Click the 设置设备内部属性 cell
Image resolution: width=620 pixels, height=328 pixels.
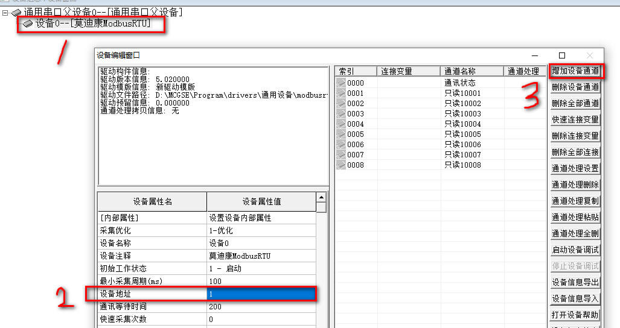click(261, 218)
